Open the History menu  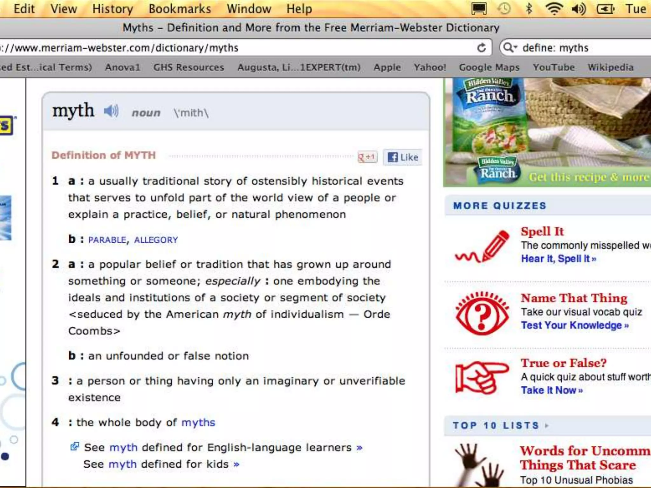coord(113,9)
